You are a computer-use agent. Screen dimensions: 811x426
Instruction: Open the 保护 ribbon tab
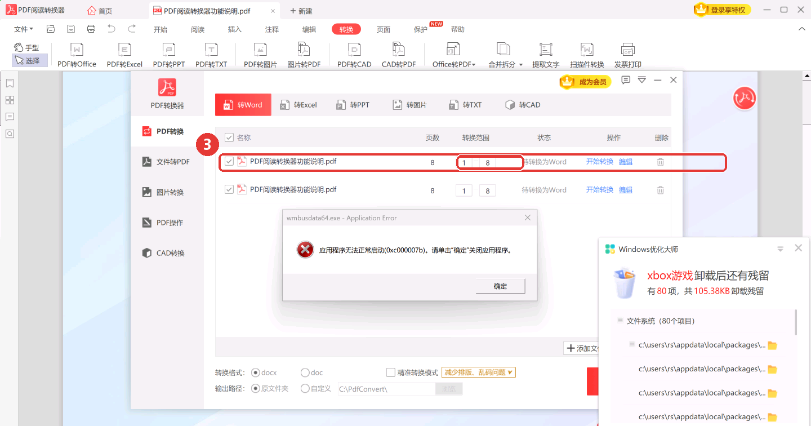click(421, 29)
